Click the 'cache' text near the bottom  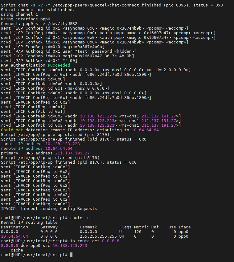click(17, 250)
